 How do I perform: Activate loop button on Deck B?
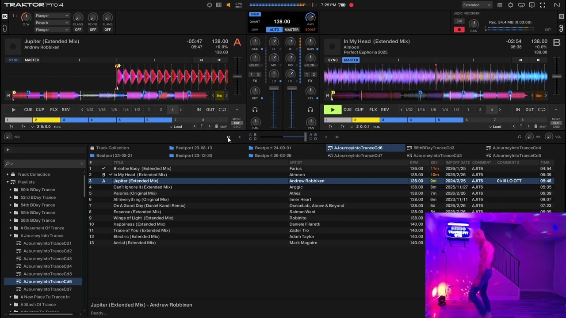click(542, 110)
